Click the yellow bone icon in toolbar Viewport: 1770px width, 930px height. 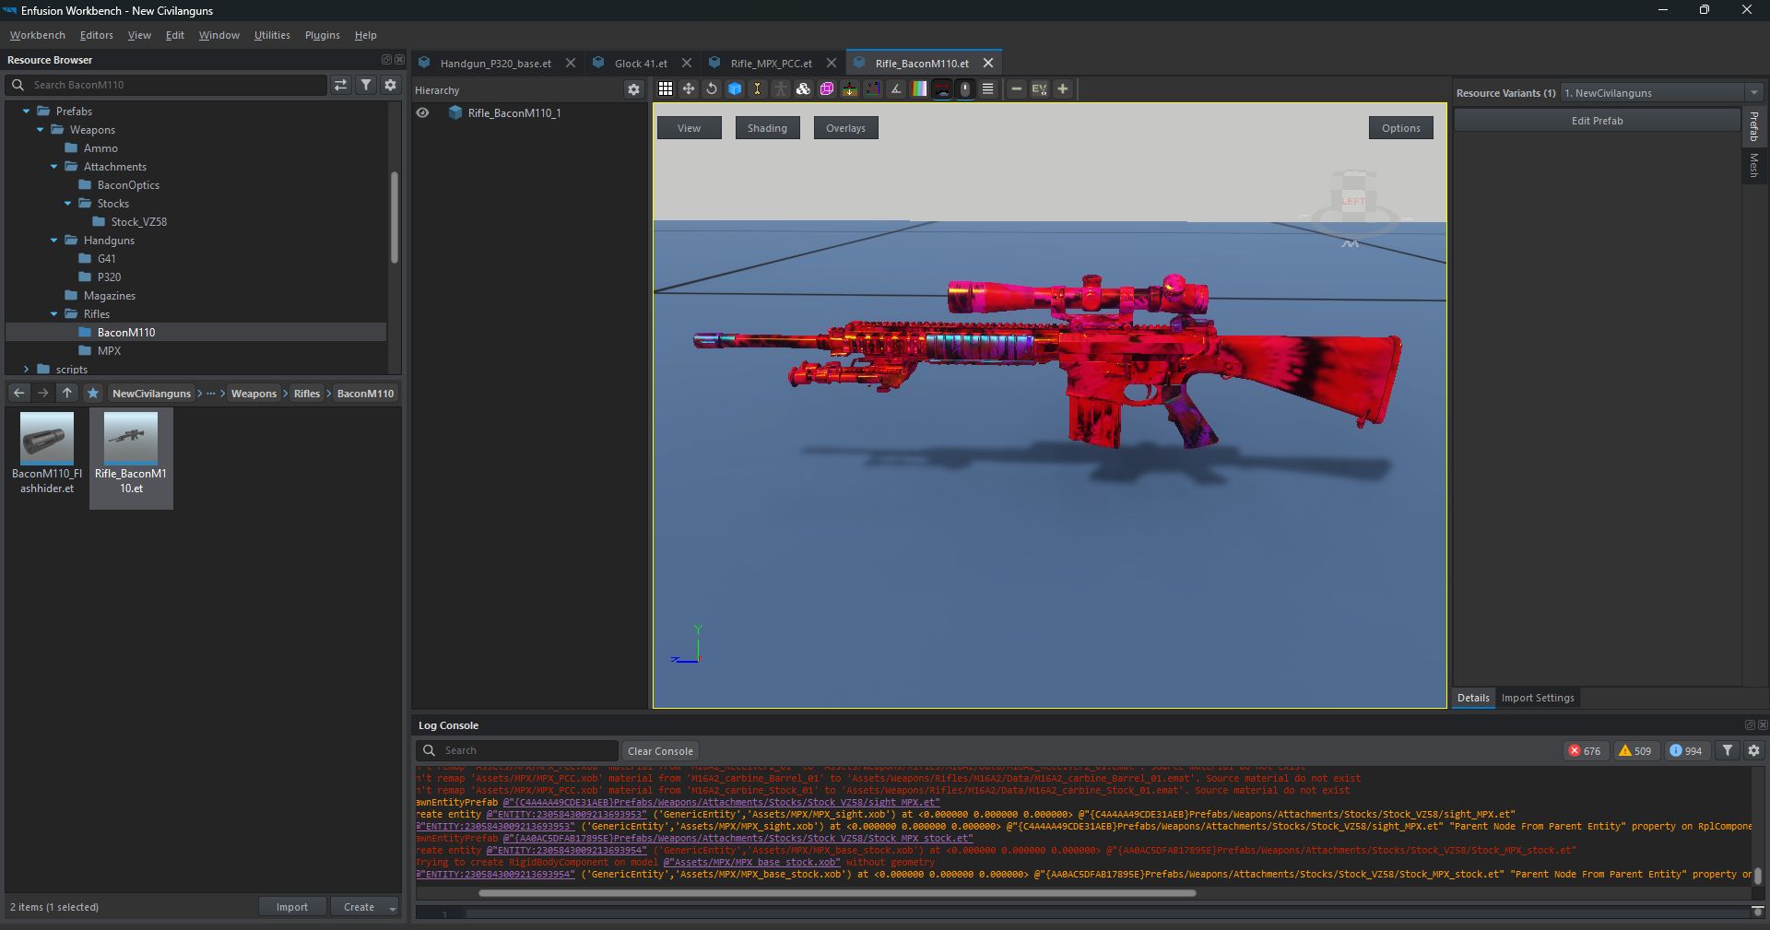tap(757, 89)
